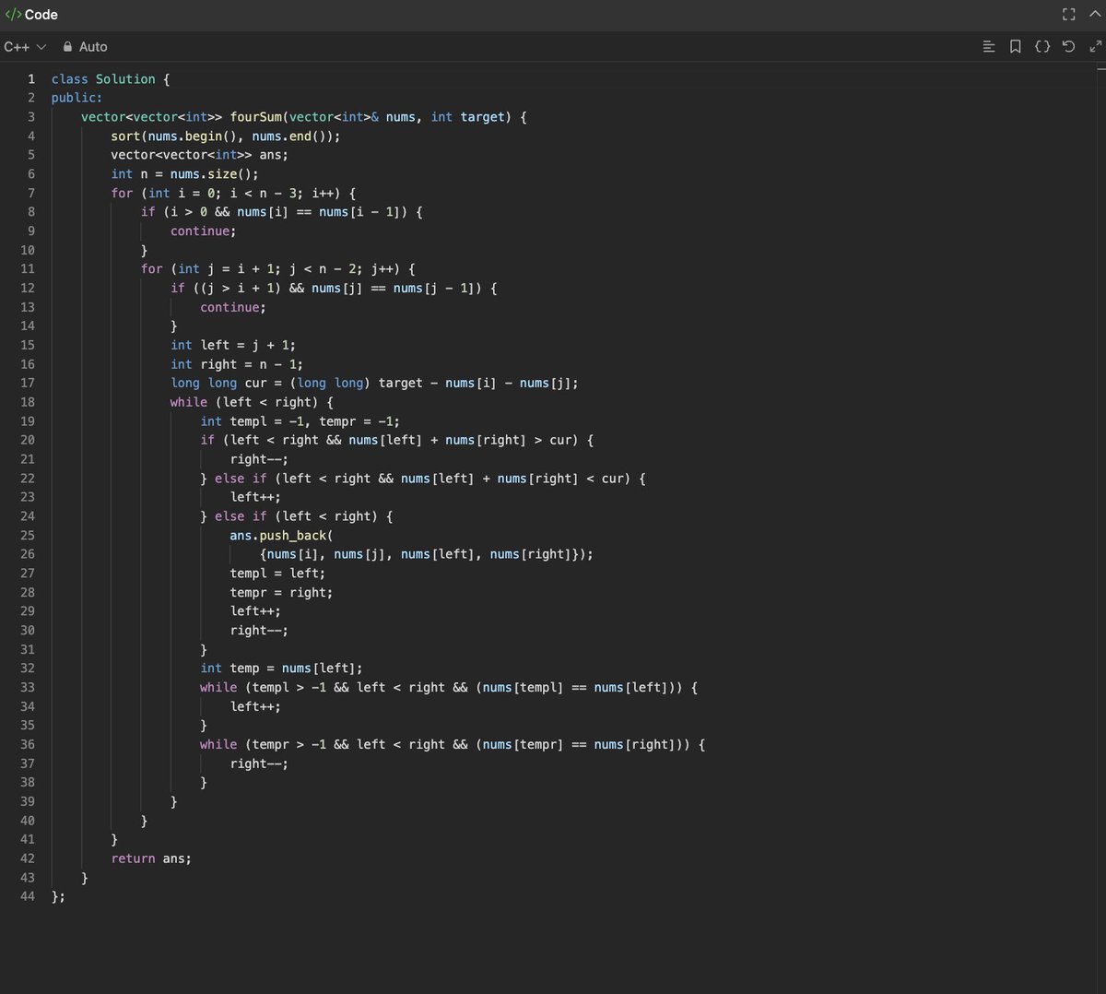
Task: Click the lock icon beside Auto
Action: pyautogui.click(x=67, y=46)
